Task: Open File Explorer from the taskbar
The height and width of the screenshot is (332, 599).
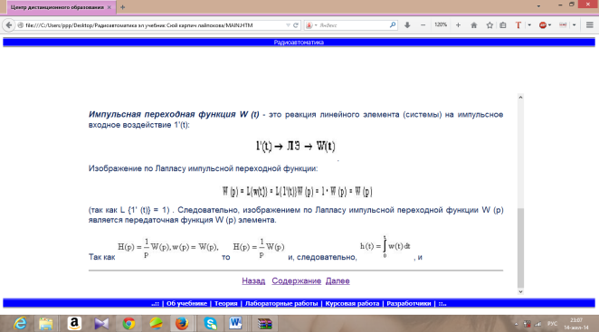Action: tap(46, 324)
